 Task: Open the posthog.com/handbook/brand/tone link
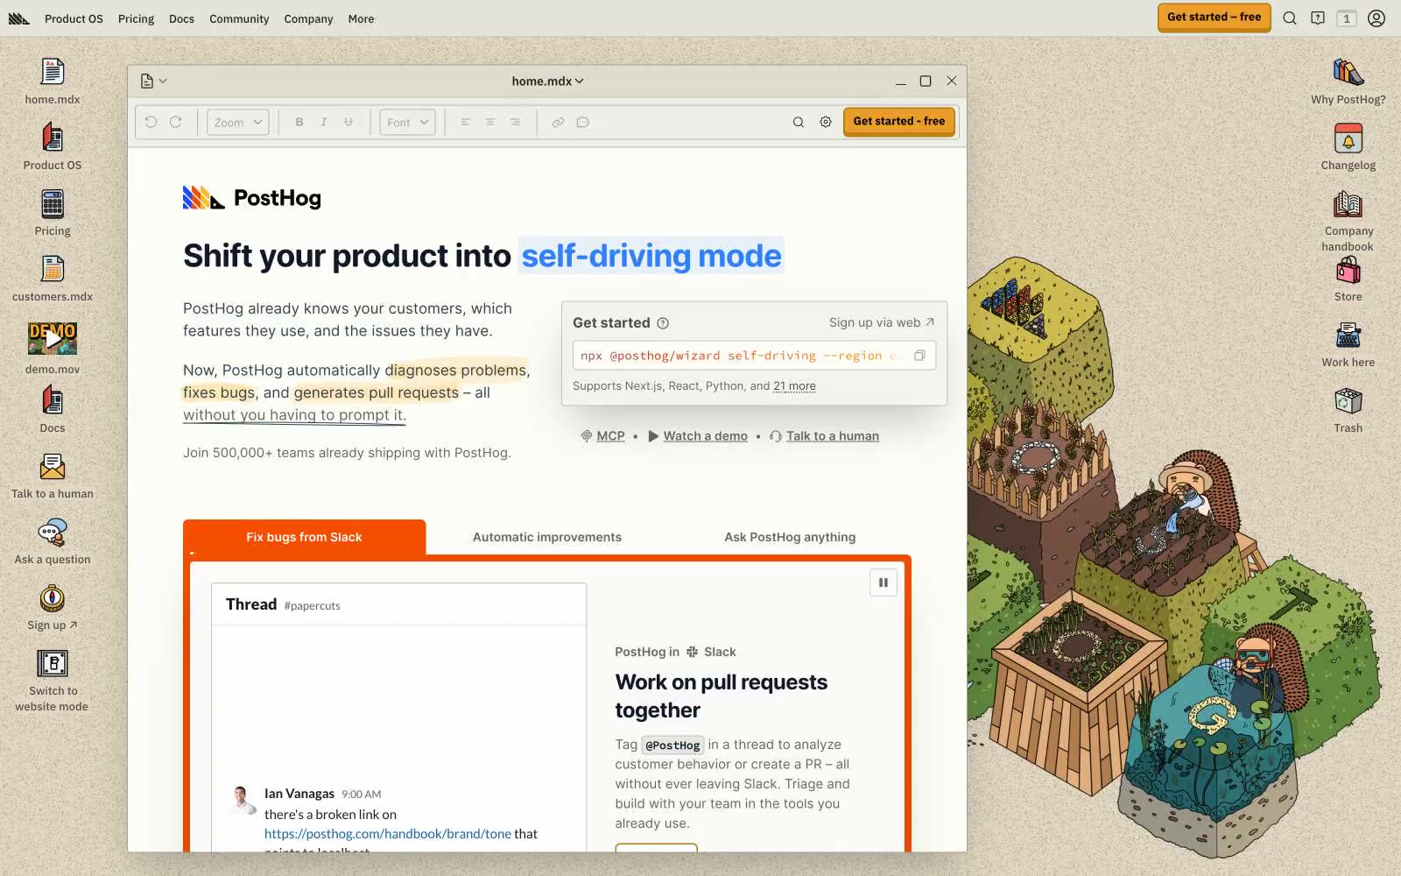[x=388, y=834]
